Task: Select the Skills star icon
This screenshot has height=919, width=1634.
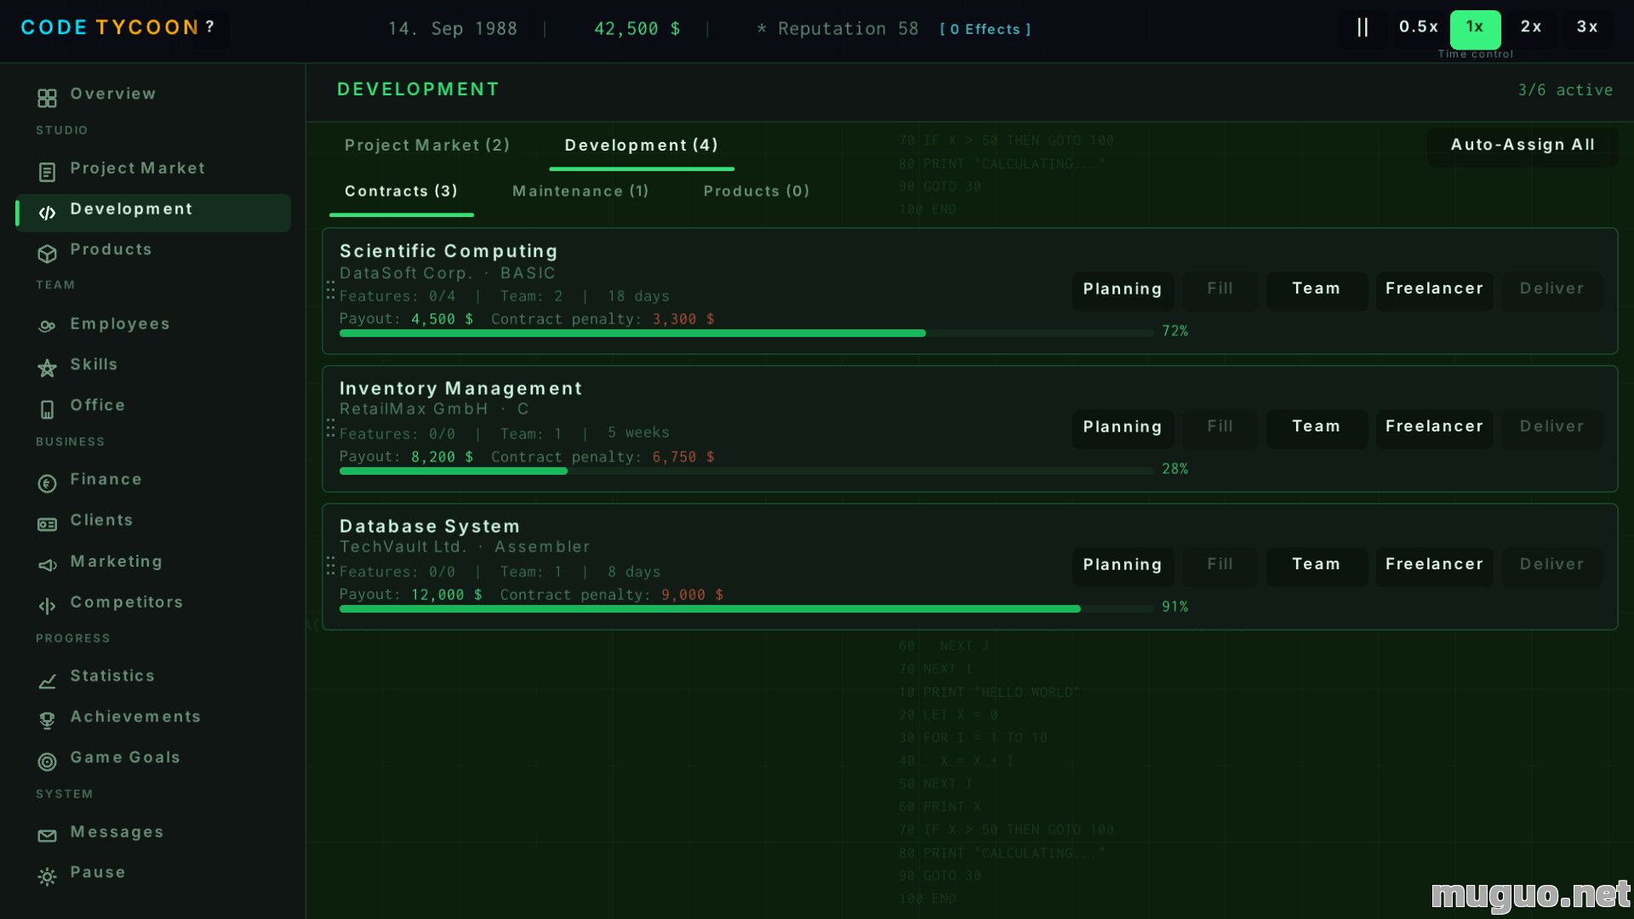Action: 47,368
